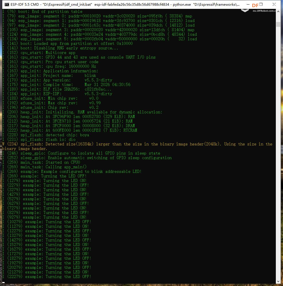Click the 'End of partition table' boot line
Viewport: 283px width, 286px height.
tap(42, 11)
